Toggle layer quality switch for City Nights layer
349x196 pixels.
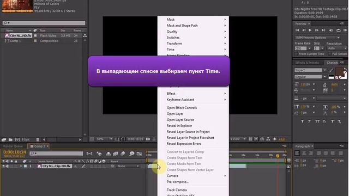[83, 166]
